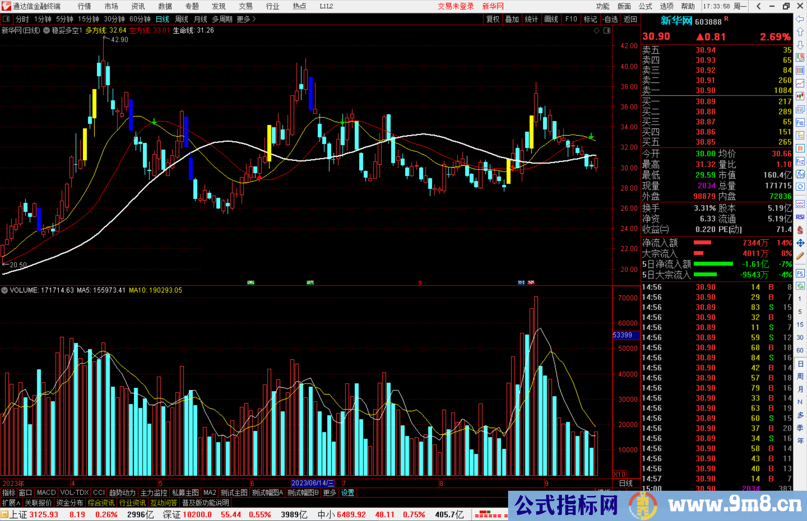Click the circle icon in right sidebar
Screen dimensions: 807x521
pos(800,187)
